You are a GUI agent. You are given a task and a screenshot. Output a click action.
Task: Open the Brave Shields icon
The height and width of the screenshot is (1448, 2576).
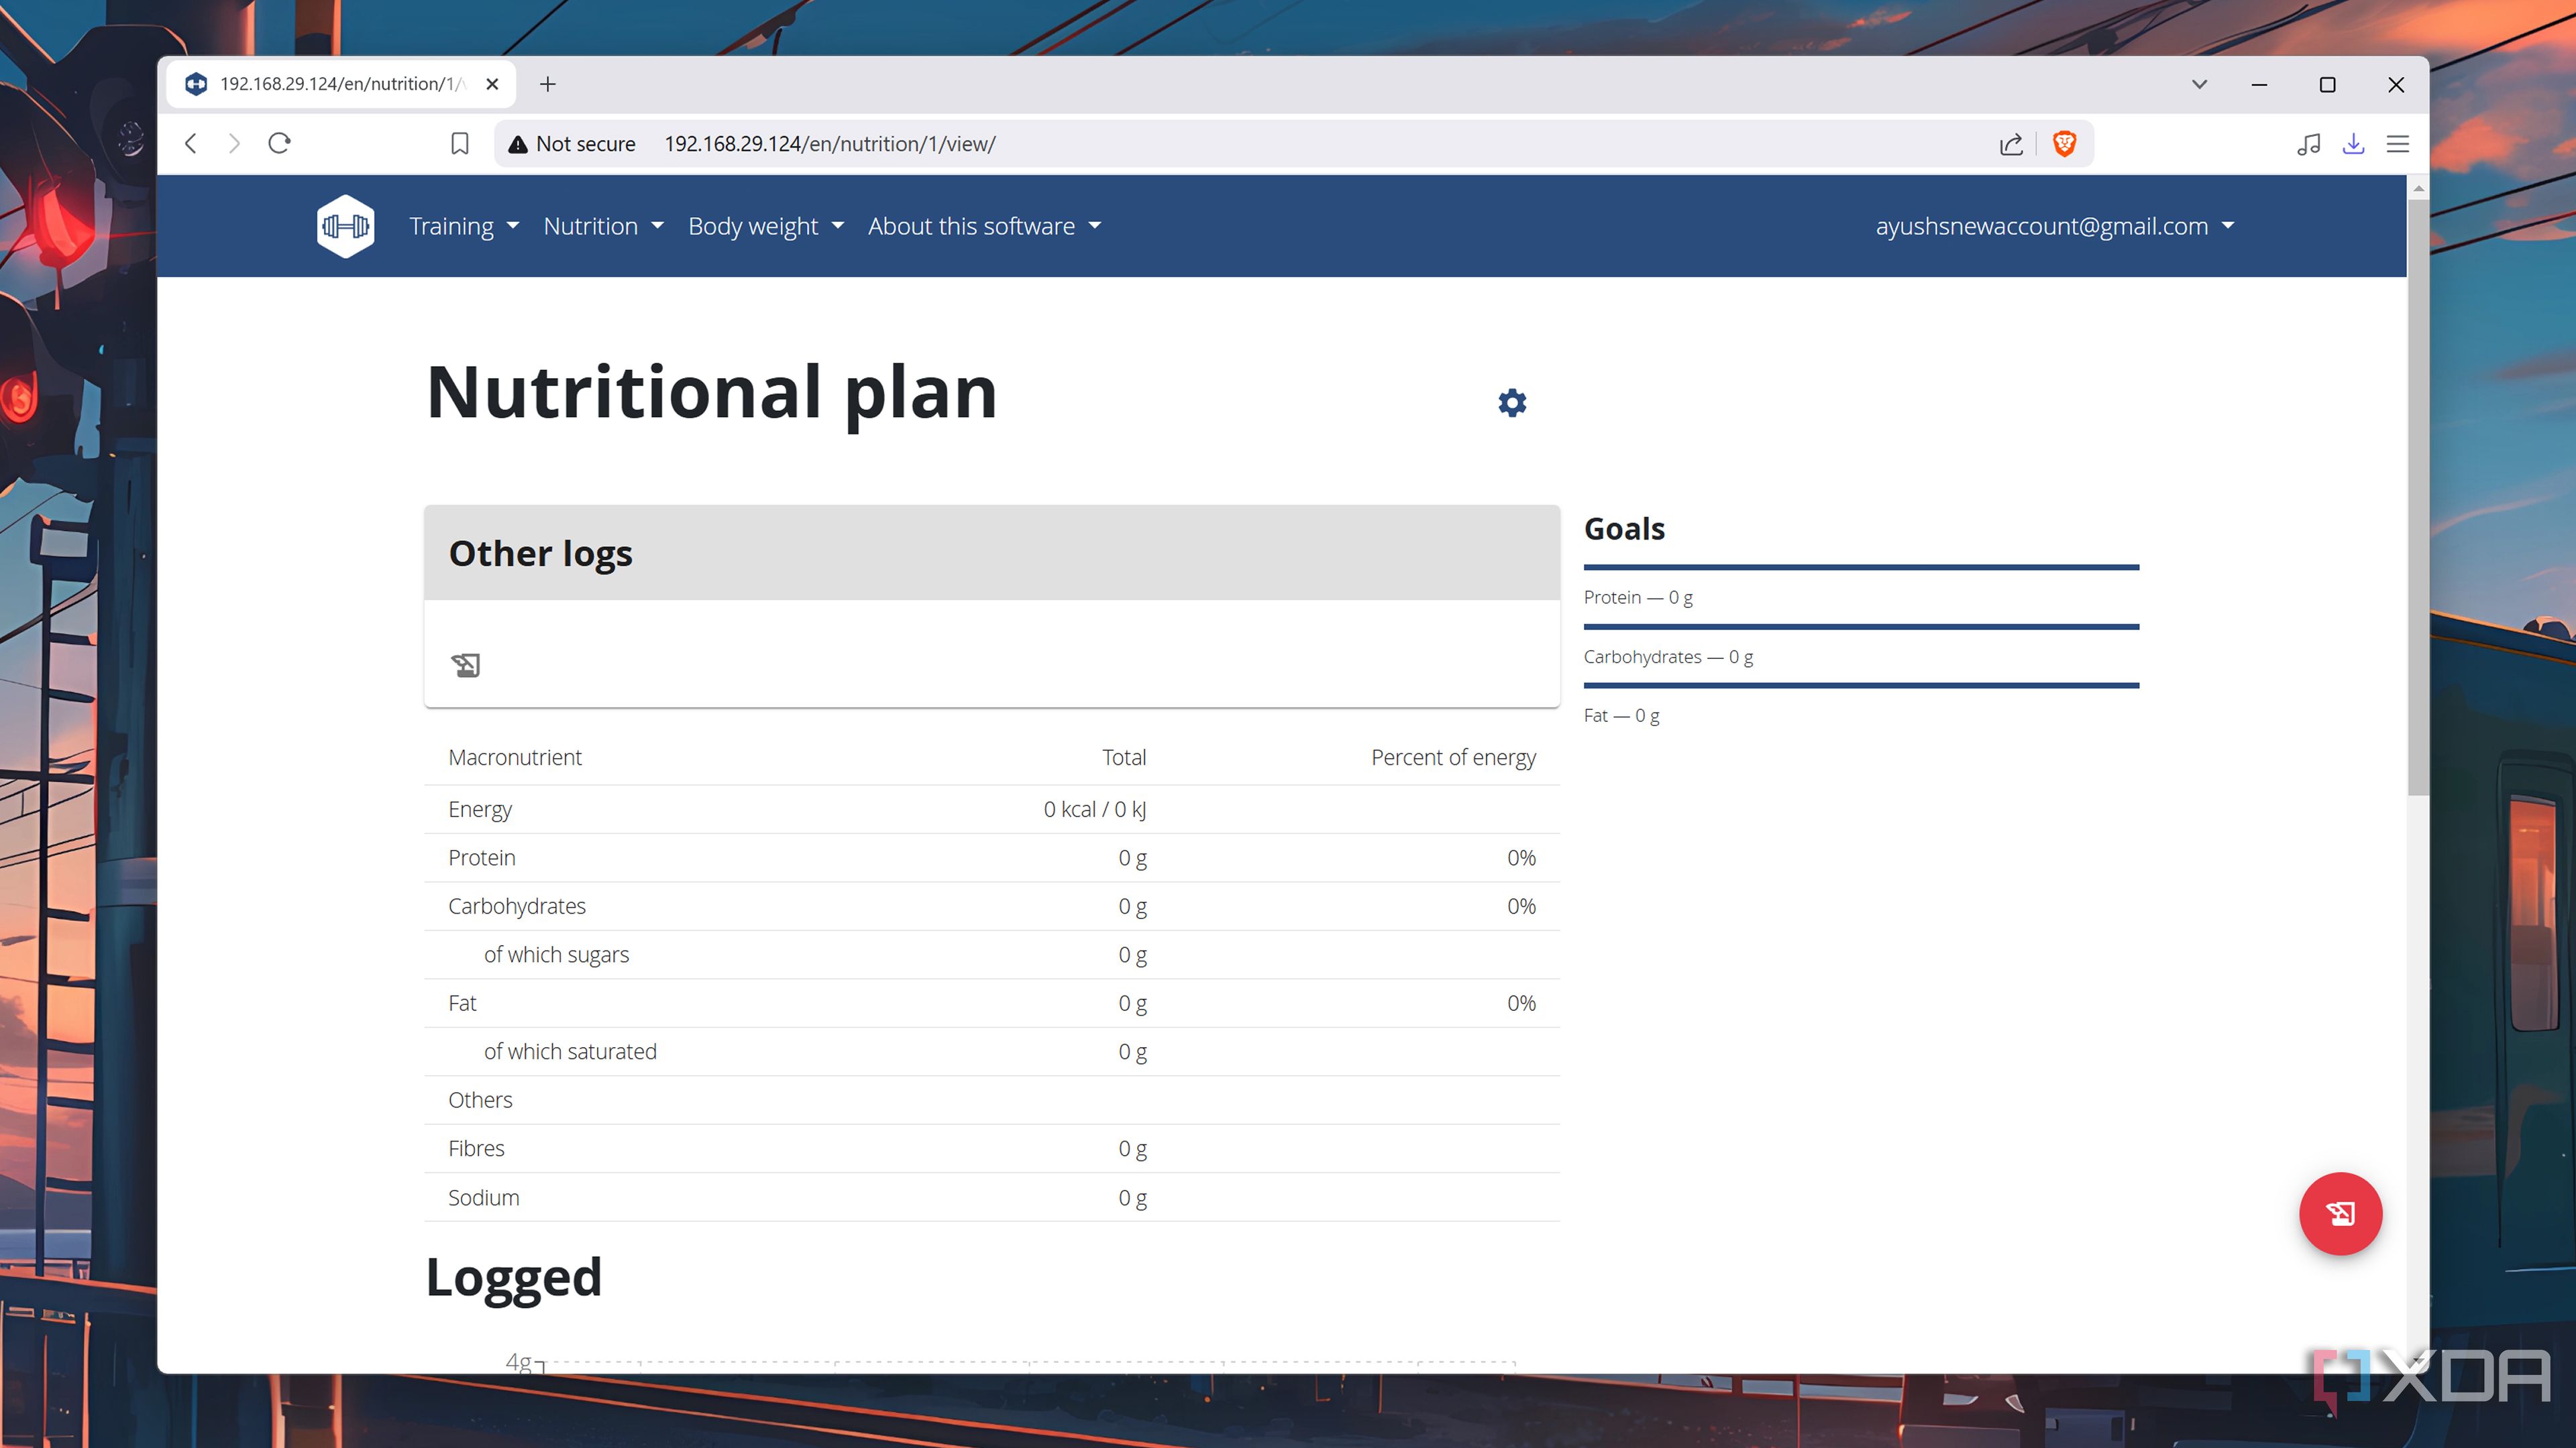coord(2064,144)
